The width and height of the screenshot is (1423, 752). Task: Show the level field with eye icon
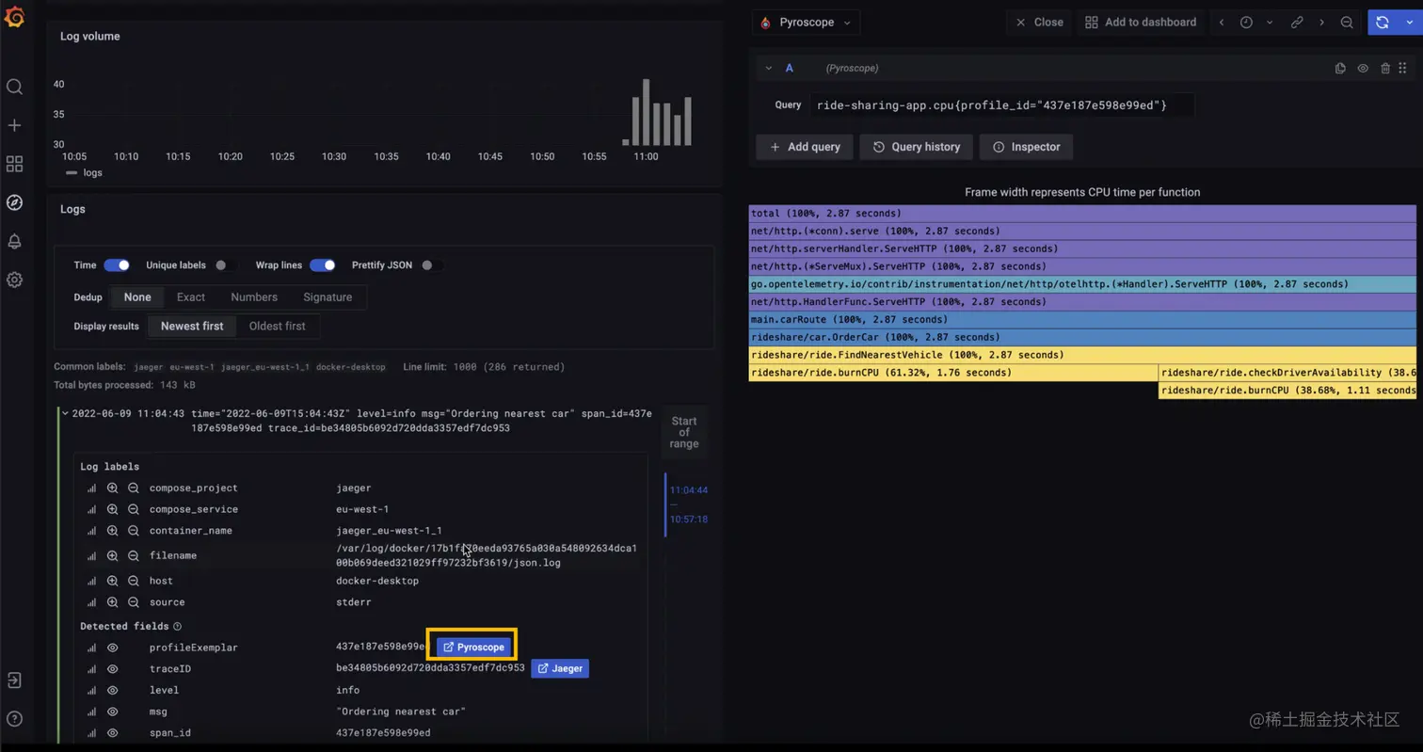click(x=112, y=690)
